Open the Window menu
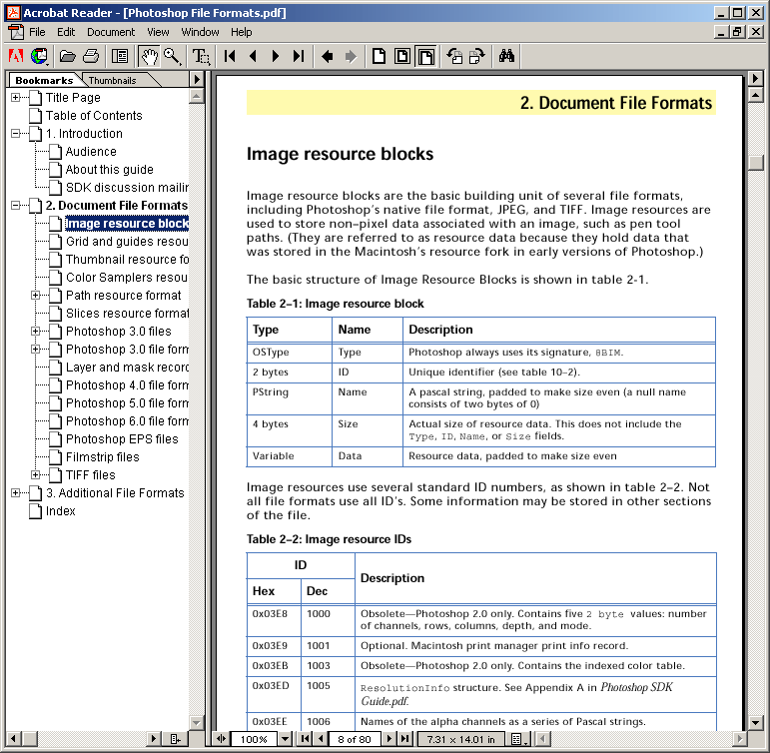 click(x=200, y=32)
